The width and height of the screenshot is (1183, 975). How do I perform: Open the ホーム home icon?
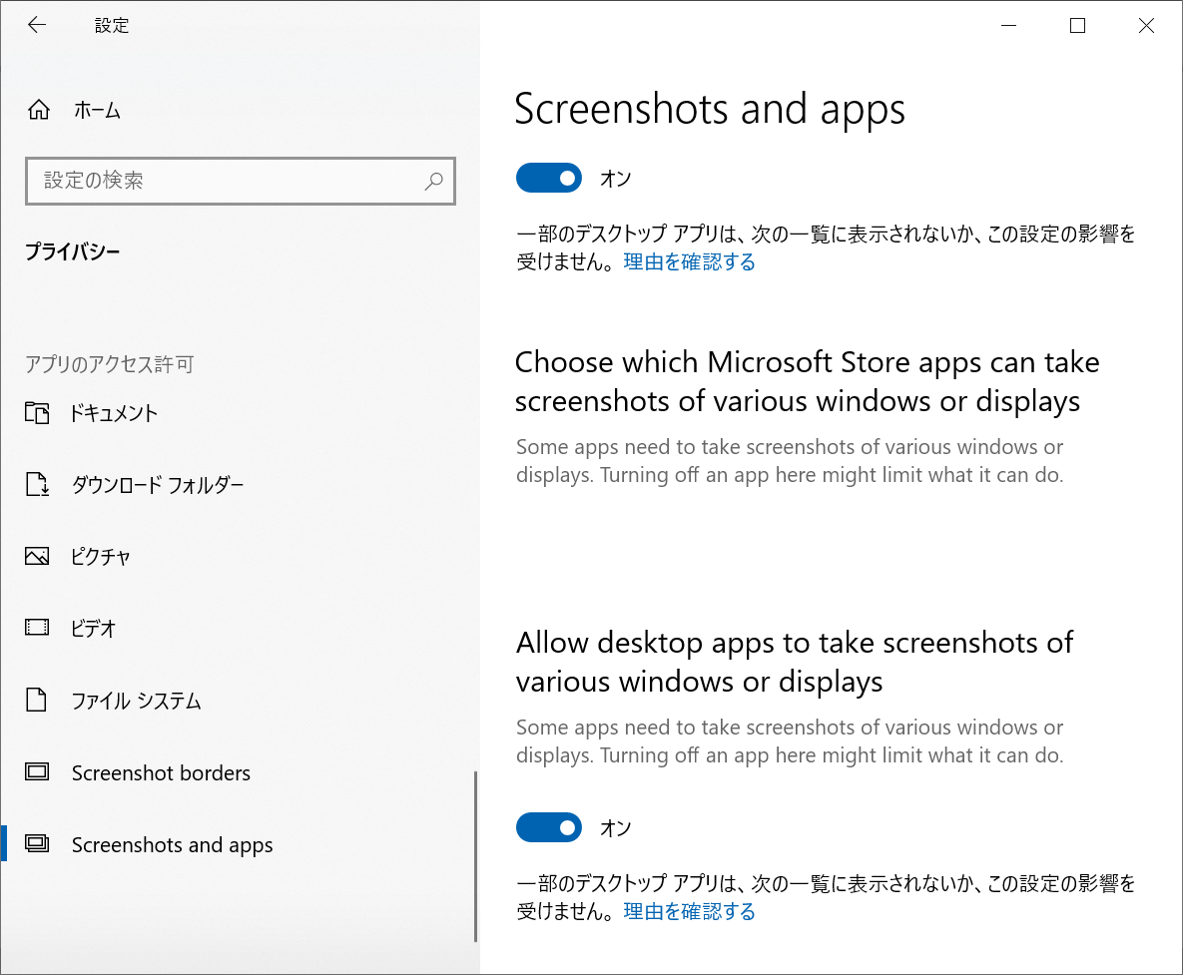pos(39,110)
